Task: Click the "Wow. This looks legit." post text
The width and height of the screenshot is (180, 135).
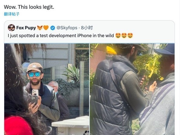Action: tap(29, 7)
